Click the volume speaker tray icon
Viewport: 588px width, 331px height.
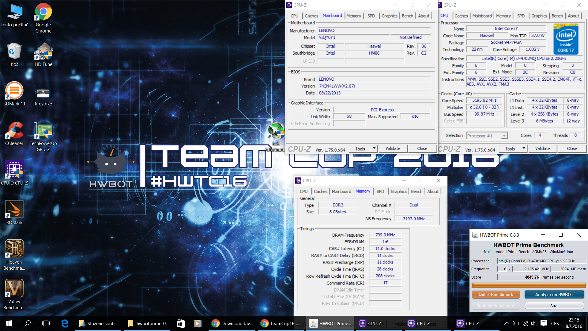[534, 323]
